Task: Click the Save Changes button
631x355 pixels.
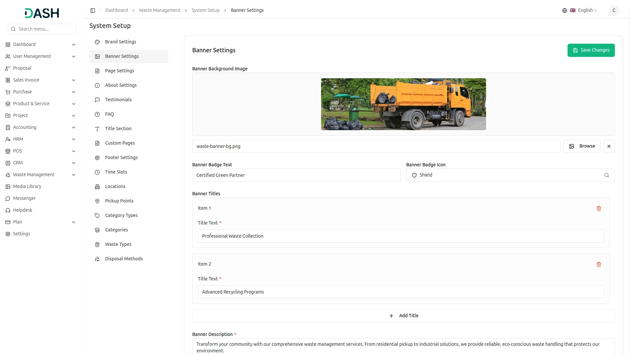Action: click(x=591, y=50)
